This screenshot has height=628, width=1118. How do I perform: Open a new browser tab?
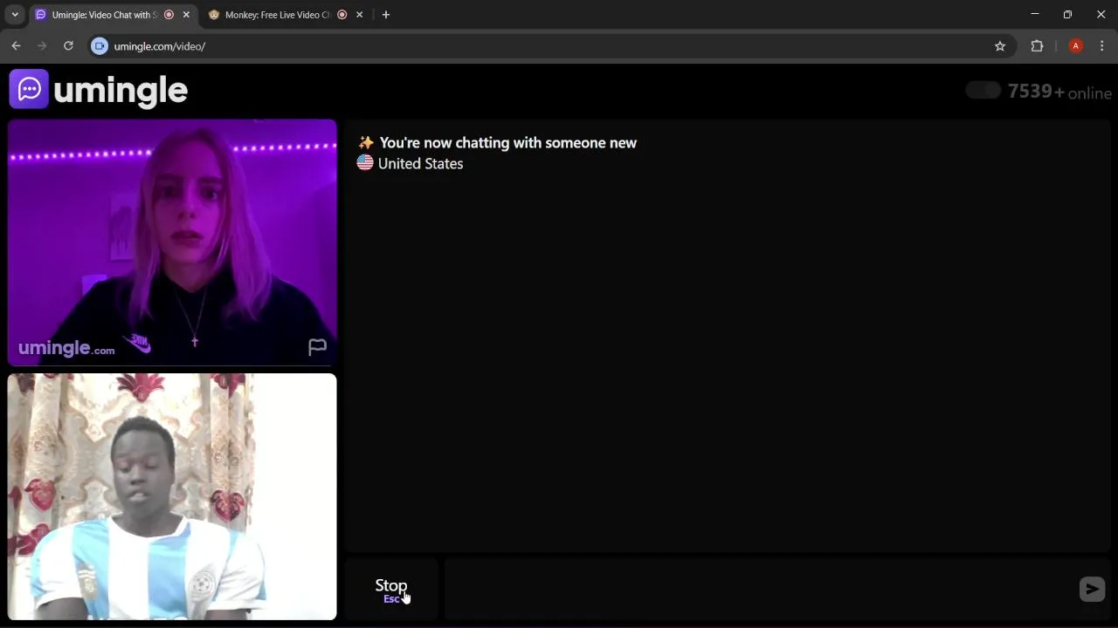pyautogui.click(x=386, y=15)
